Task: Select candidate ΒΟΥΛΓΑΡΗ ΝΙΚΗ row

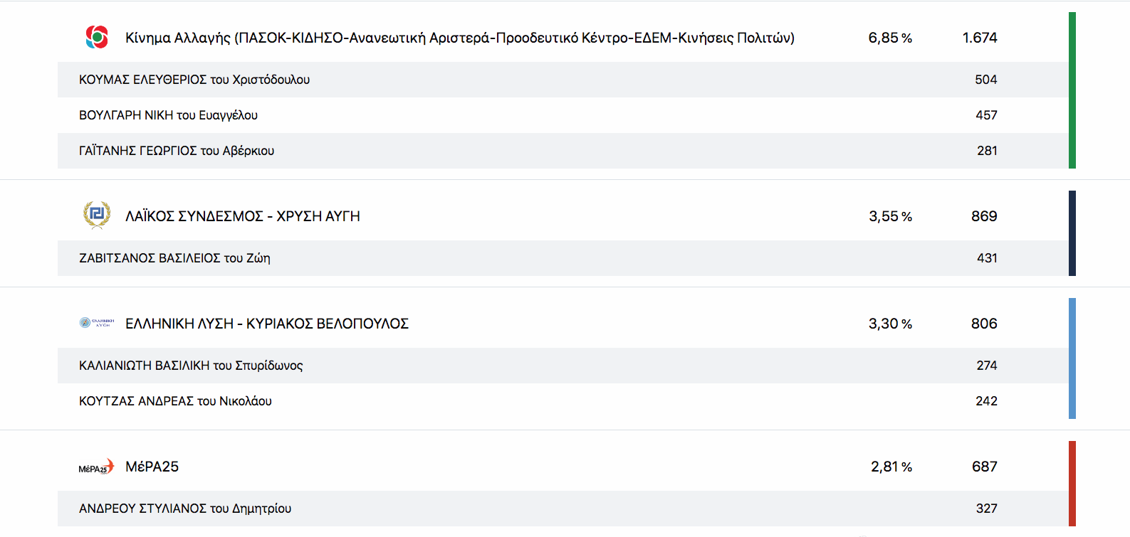Action: 168,115
